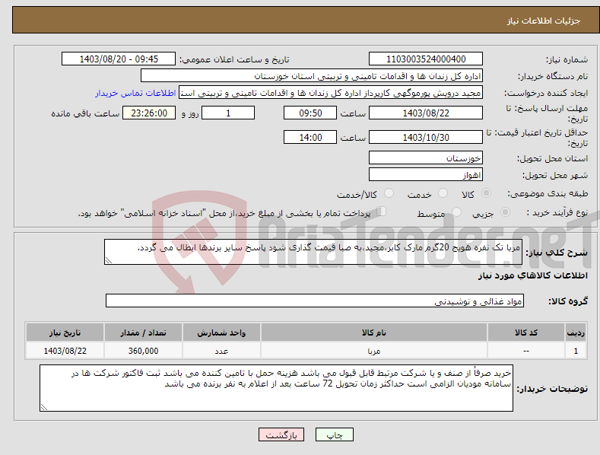Toggle the اسناد خزانه اسلامی payment checkbox
This screenshot has width=600, height=455.
(x=382, y=212)
